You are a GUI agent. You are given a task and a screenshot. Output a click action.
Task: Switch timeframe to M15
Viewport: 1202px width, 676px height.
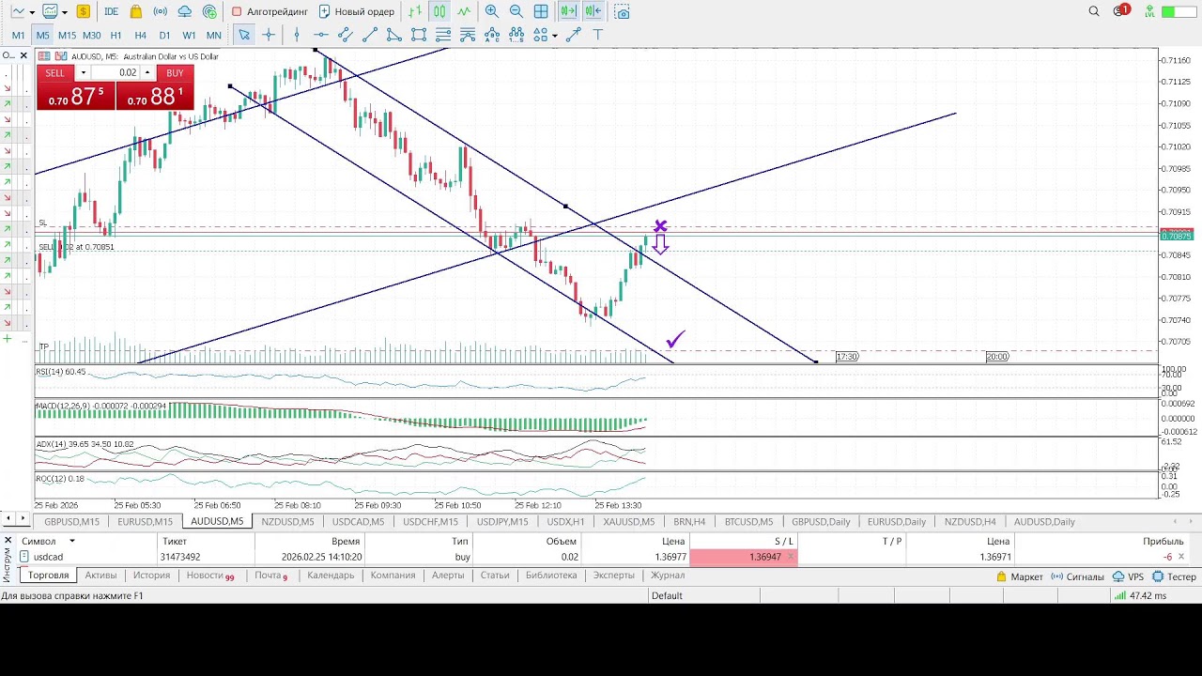(67, 36)
